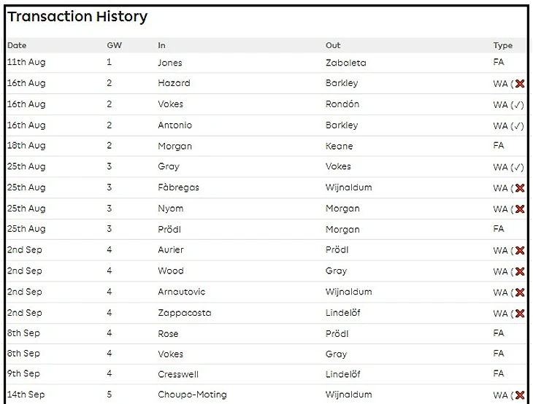Sort by the Date column header
This screenshot has height=404, width=533.
tap(17, 45)
